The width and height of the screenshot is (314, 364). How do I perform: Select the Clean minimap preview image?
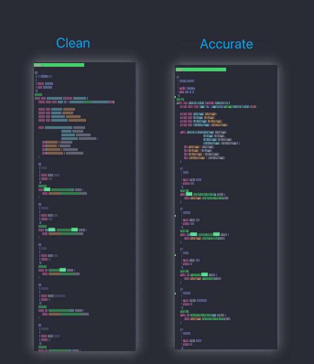[x=85, y=207]
